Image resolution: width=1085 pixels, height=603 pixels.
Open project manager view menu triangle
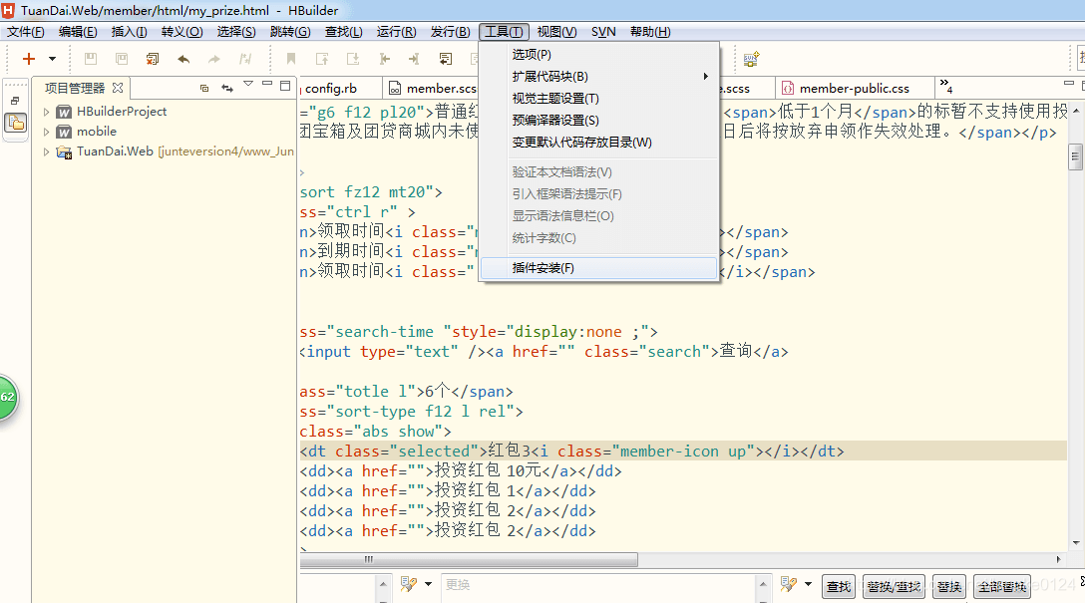[248, 84]
